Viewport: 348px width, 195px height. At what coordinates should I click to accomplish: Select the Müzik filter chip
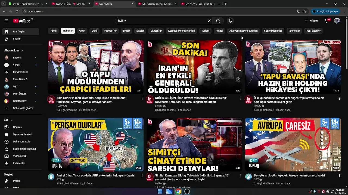coord(126,31)
